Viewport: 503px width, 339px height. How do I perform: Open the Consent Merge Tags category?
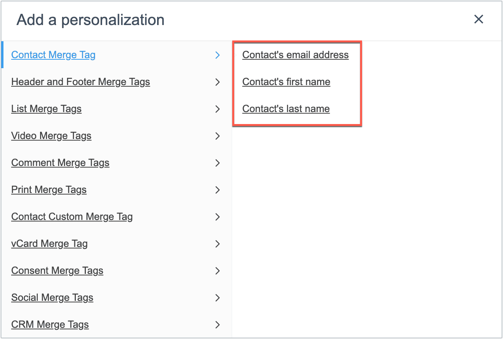coord(57,270)
